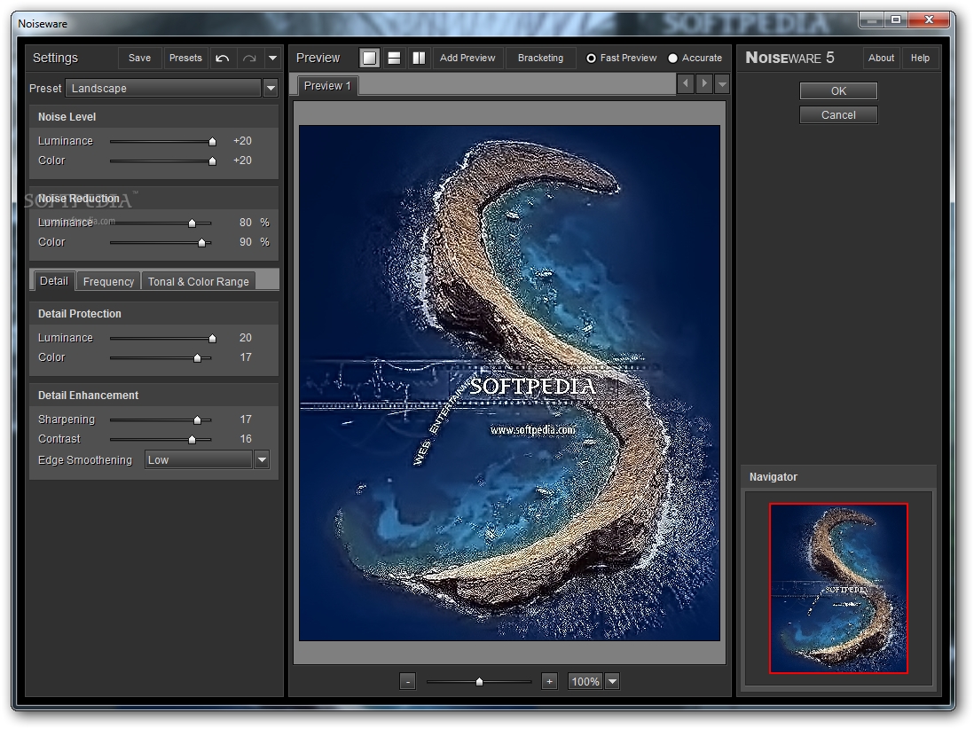Click the Edge Smoothening Low field

[x=198, y=459]
